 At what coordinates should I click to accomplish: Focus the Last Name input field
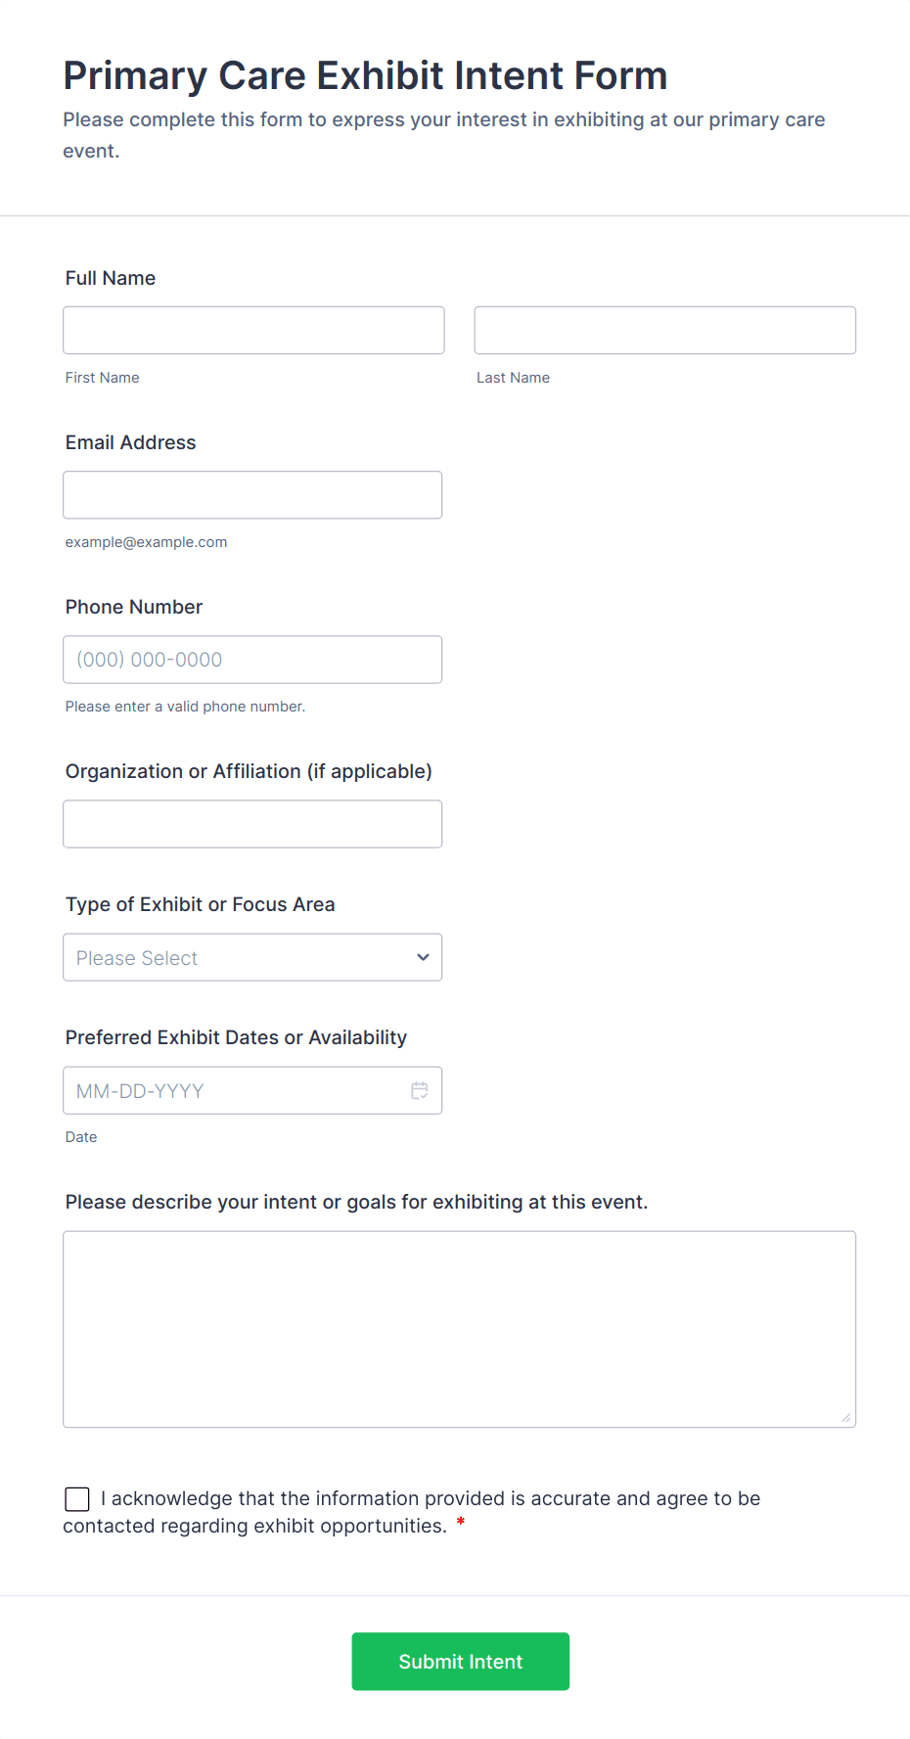pyautogui.click(x=664, y=331)
